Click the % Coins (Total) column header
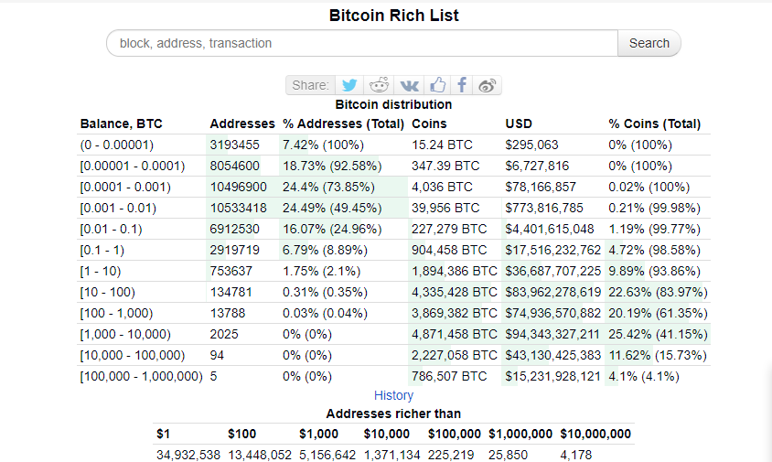Image resolution: width=772 pixels, height=462 pixels. (654, 124)
